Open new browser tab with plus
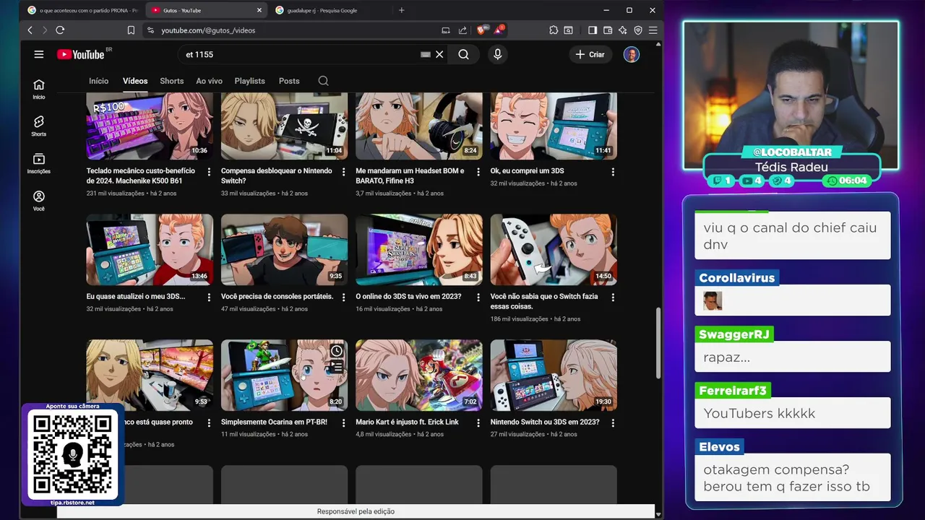 point(402,10)
